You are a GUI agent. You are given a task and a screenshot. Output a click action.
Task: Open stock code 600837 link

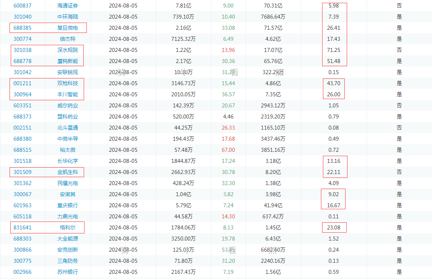tap(23, 6)
